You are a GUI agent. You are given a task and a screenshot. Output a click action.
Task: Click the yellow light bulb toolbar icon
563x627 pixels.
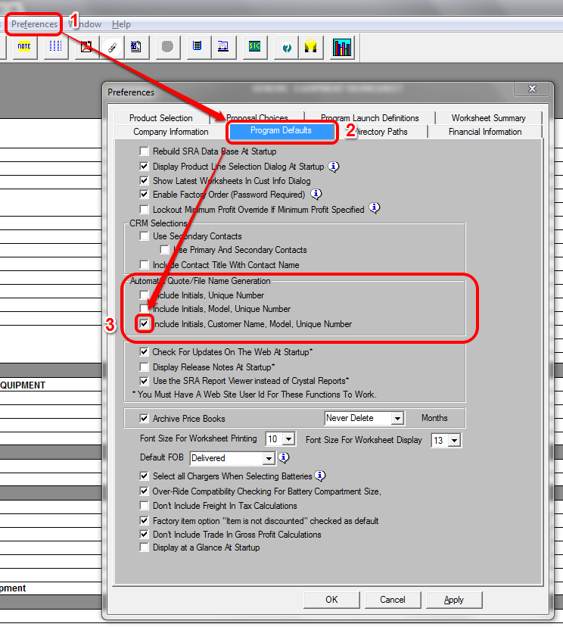tap(309, 47)
